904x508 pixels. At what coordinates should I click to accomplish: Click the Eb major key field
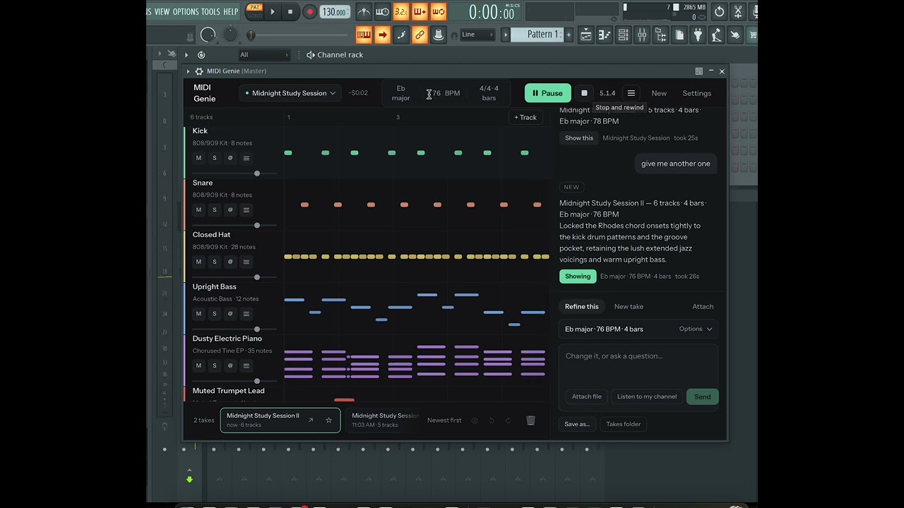[x=401, y=93]
